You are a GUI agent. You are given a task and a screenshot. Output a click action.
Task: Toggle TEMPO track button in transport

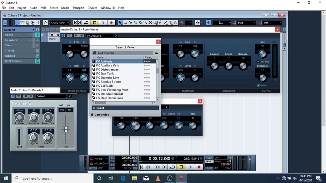[x=209, y=161]
